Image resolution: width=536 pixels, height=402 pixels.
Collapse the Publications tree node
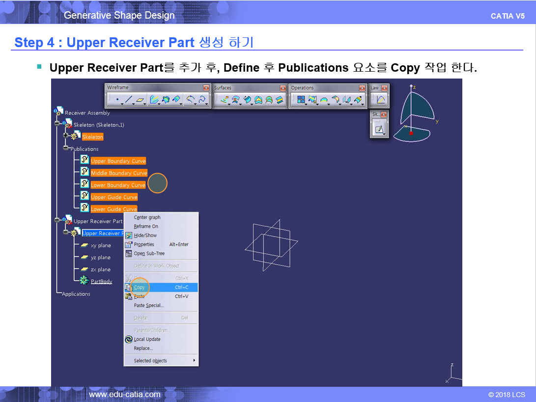[66, 148]
